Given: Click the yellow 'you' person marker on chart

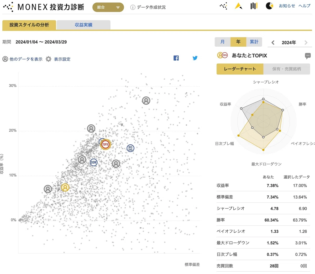Looking at the screenshot, I should point(65,187).
